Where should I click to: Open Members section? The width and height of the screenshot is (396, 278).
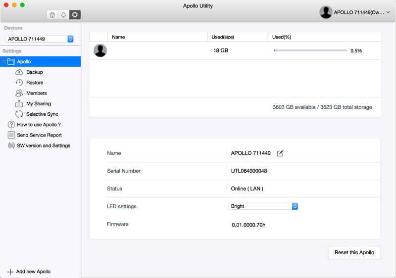[36, 93]
